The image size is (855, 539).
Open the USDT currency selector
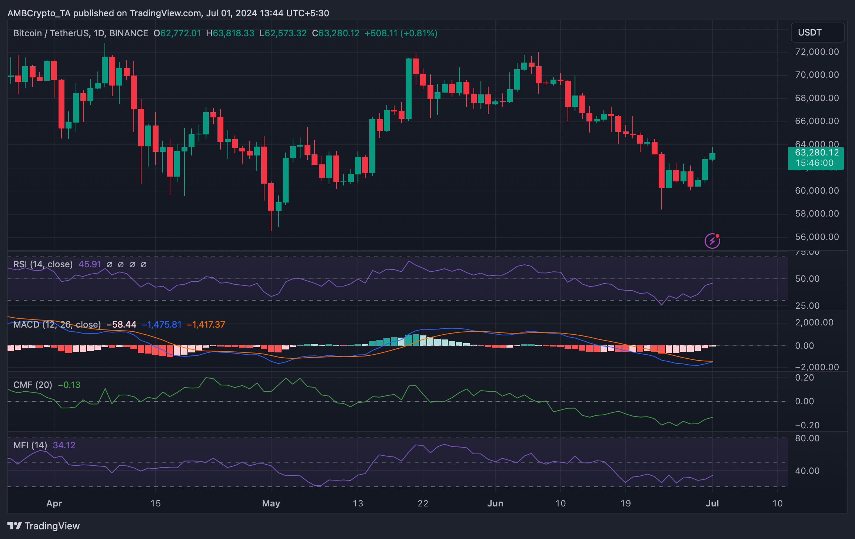[818, 33]
